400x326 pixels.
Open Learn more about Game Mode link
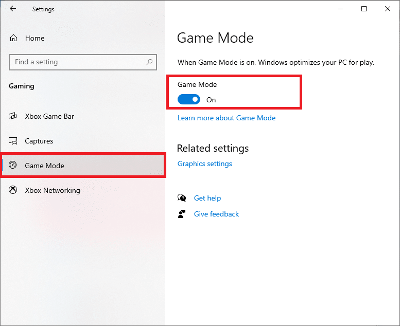[x=227, y=118]
